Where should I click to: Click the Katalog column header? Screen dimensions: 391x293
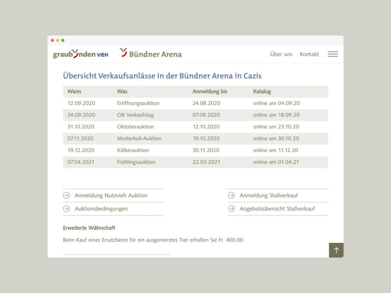pos(262,92)
